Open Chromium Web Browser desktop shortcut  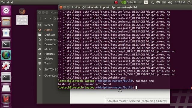[x=22, y=16]
